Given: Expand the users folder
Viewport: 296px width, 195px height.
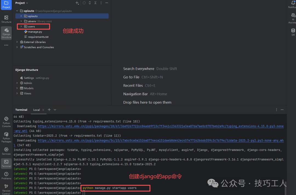Looking at the screenshot, I should [21, 26].
